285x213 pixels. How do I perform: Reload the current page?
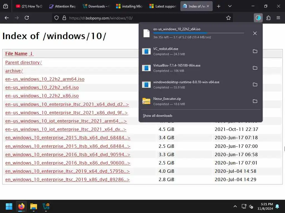(x=27, y=18)
